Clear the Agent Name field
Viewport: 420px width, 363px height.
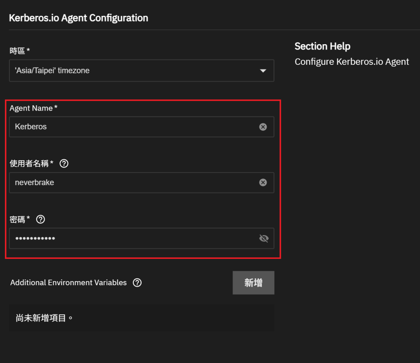(263, 127)
